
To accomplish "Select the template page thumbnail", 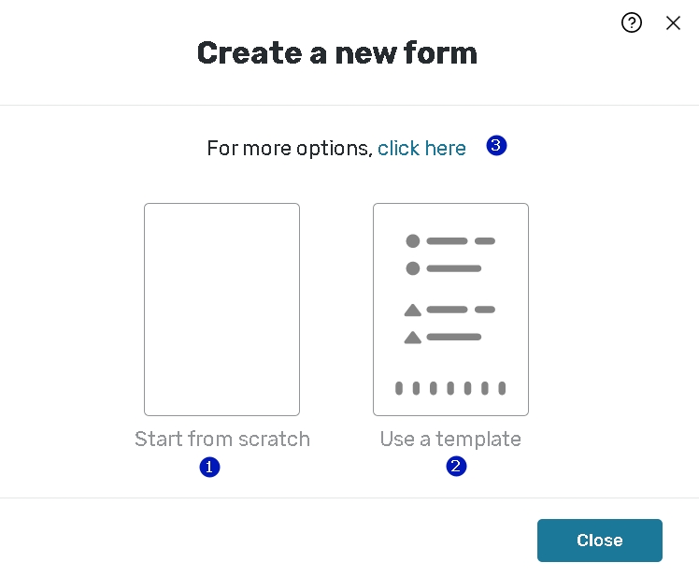I will click(x=450, y=309).
